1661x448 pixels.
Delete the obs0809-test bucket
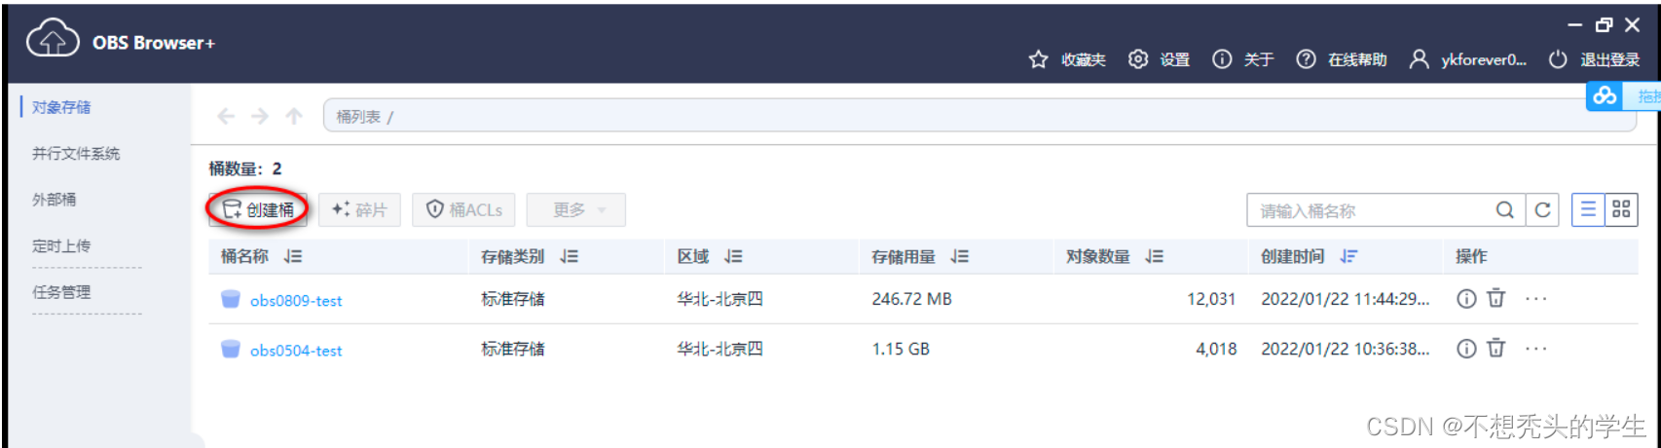point(1496,299)
